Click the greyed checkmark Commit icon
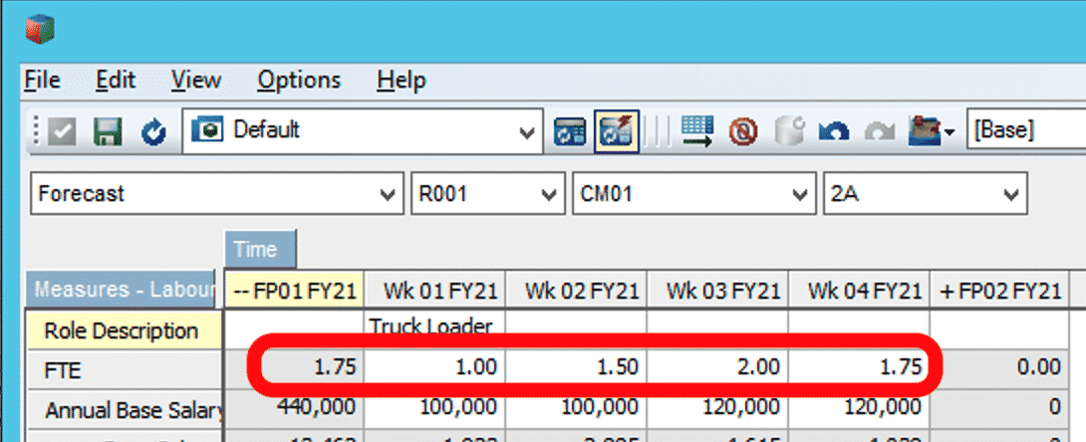The width and height of the screenshot is (1086, 442). click(x=64, y=130)
